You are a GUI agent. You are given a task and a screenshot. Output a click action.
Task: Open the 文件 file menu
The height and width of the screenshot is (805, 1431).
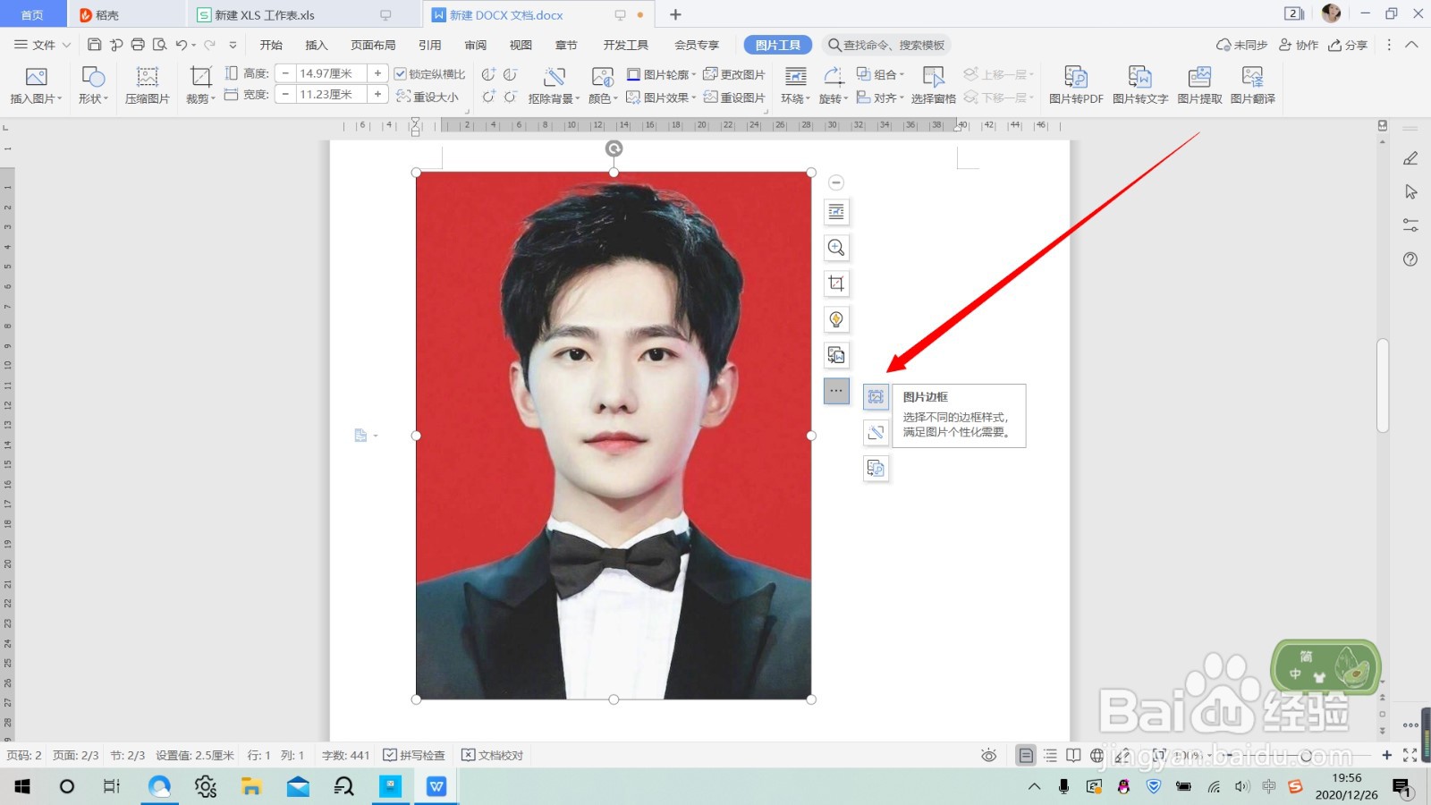tap(41, 45)
